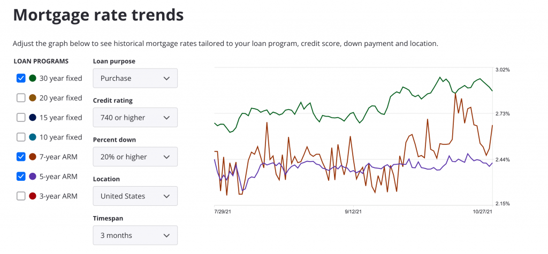This screenshot has width=548, height=254.
Task: Turn on the 3-year ARM checkbox
Action: click(21, 196)
